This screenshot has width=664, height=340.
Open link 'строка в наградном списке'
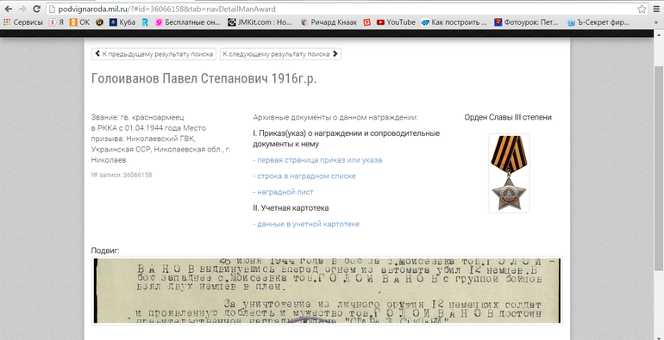(x=304, y=176)
